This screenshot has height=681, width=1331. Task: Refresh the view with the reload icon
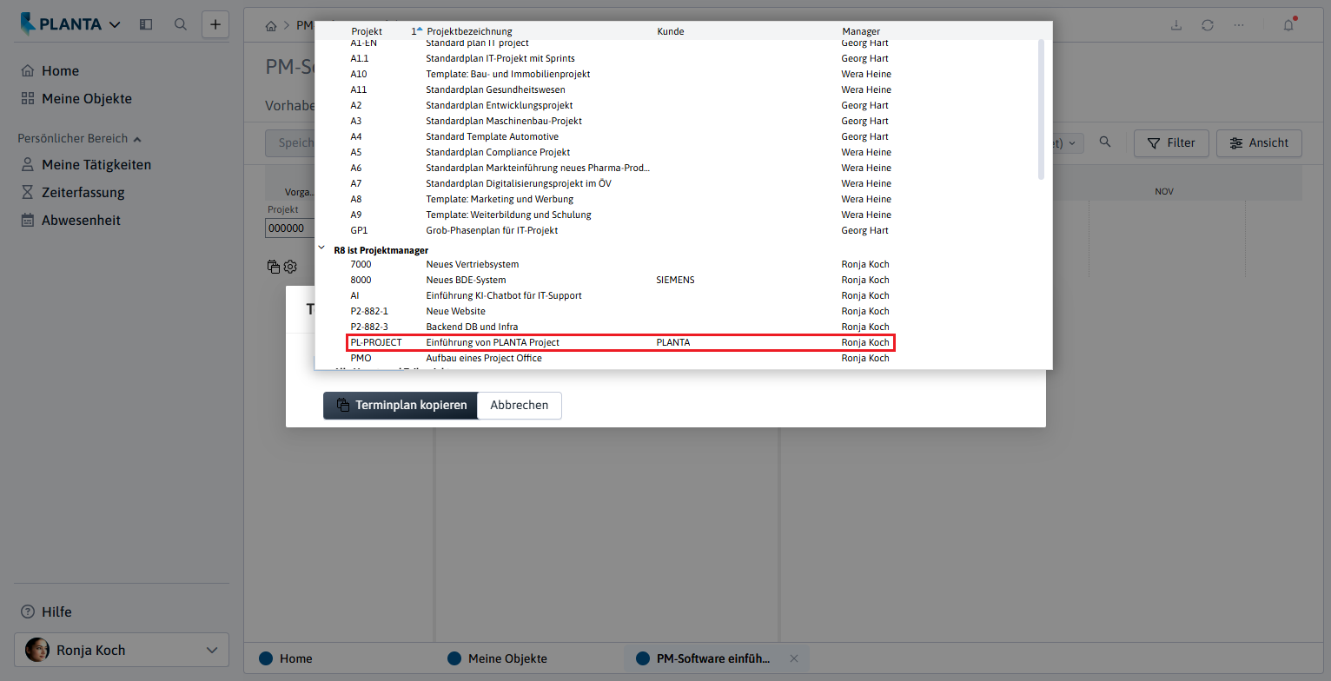(1208, 24)
